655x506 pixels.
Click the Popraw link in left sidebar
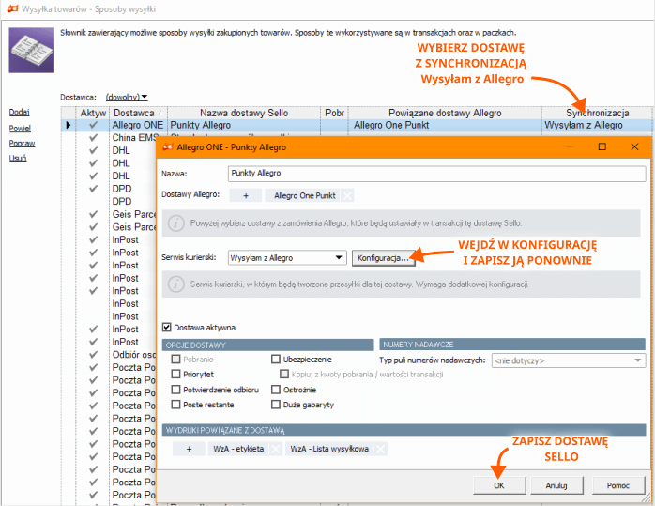(22, 144)
